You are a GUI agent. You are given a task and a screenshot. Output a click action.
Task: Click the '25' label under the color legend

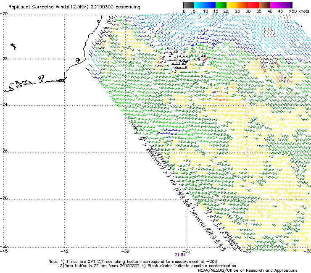coord(237,11)
